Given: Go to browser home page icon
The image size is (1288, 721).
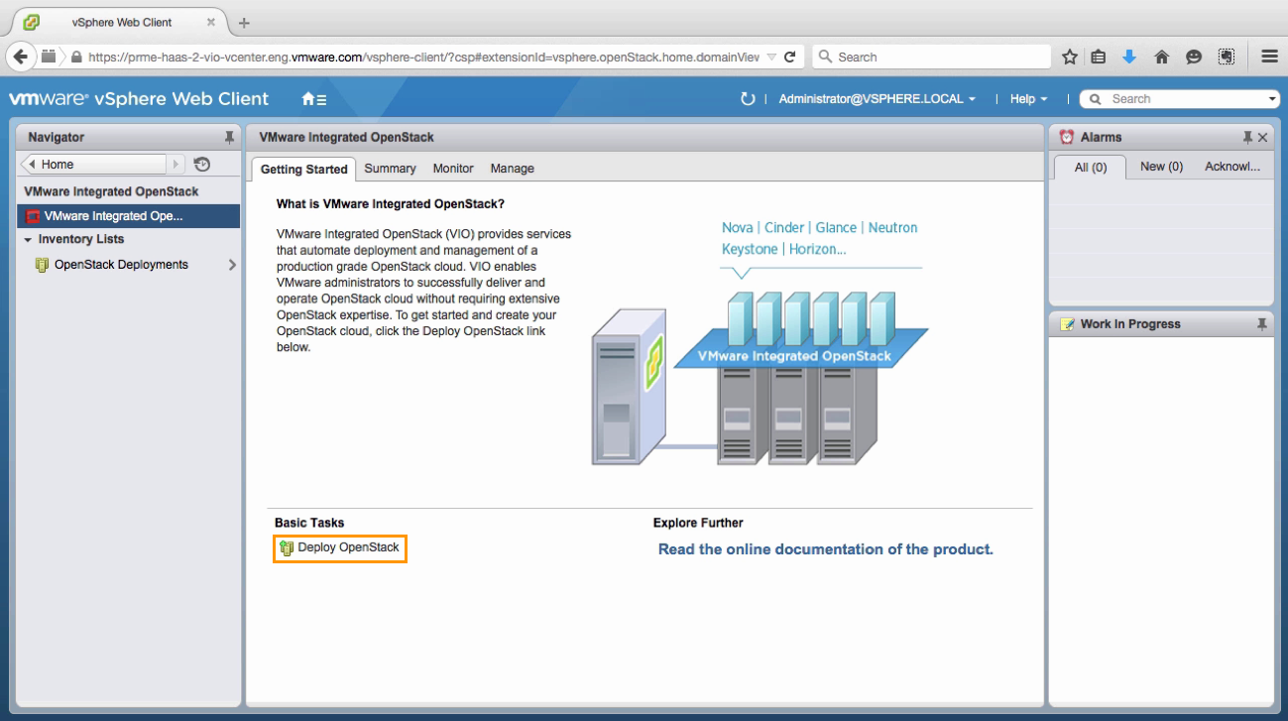Looking at the screenshot, I should click(x=1161, y=58).
